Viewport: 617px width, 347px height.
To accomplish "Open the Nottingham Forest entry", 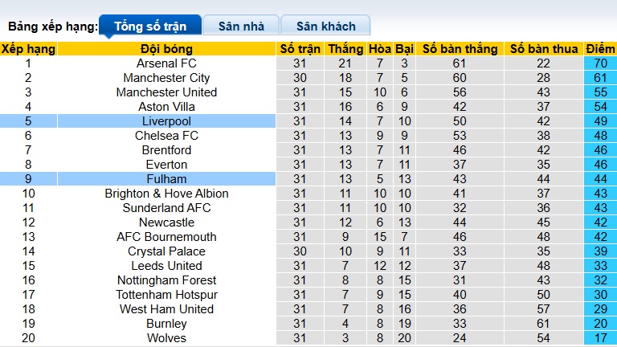I will tap(166, 280).
